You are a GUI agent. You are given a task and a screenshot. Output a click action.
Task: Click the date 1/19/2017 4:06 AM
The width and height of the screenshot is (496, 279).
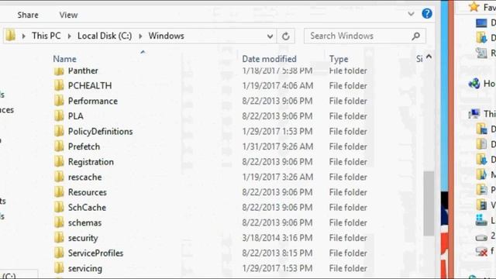pyautogui.click(x=277, y=86)
